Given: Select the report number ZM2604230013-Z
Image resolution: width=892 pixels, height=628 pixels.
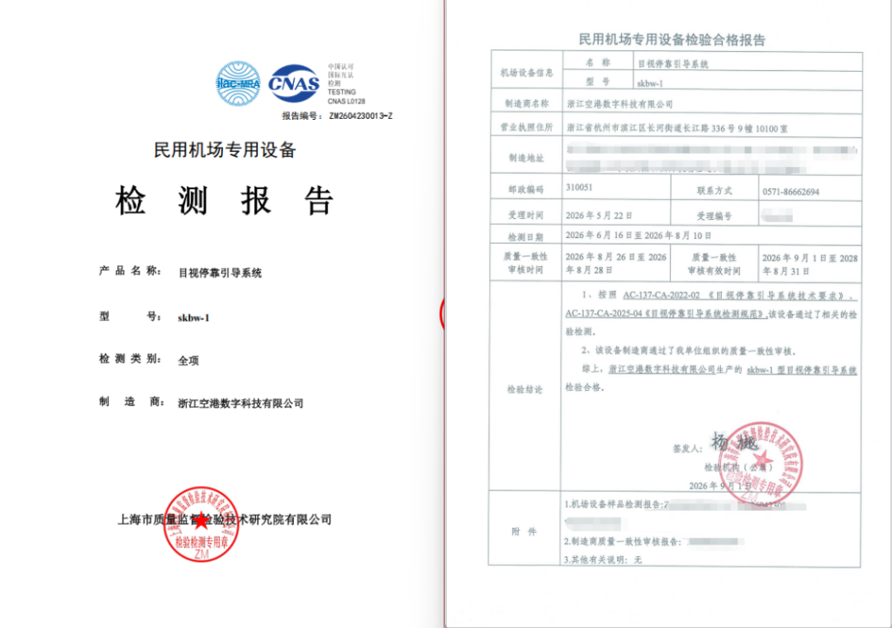Looking at the screenshot, I should [361, 116].
